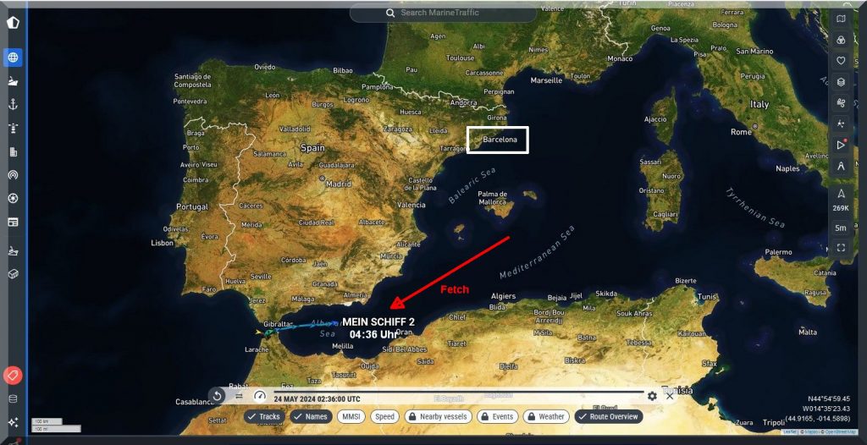The image size is (867, 445).
Task: Enable the MMSI toggle
Action: 351,416
